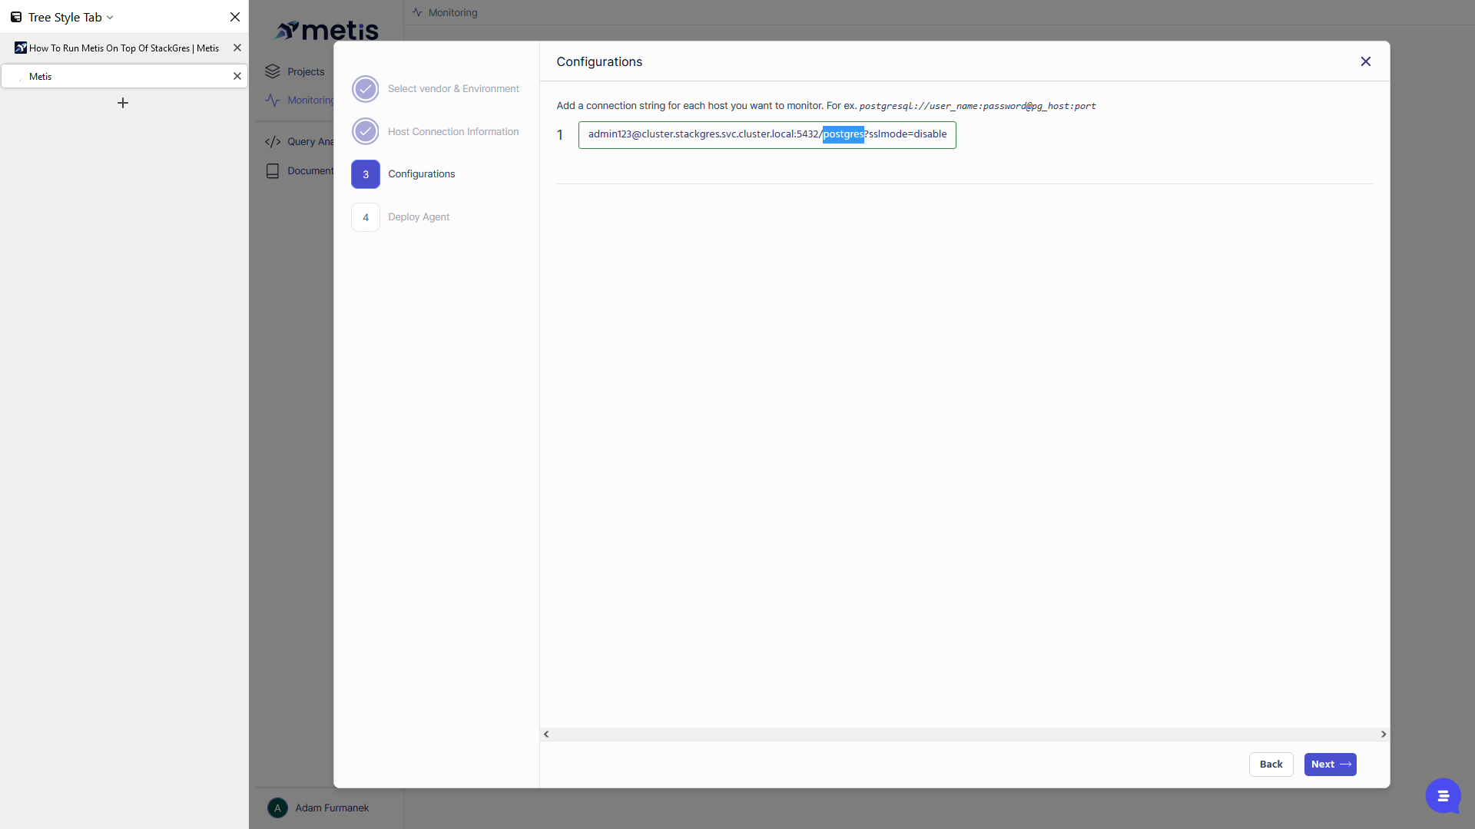The height and width of the screenshot is (829, 1475).
Task: Click the highlighted postgres database name
Action: coord(844,134)
